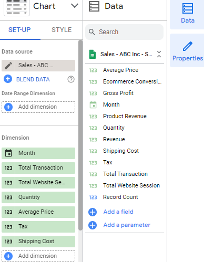Click the 123 icon beside Quantity field
204x262 pixels.
click(93, 128)
